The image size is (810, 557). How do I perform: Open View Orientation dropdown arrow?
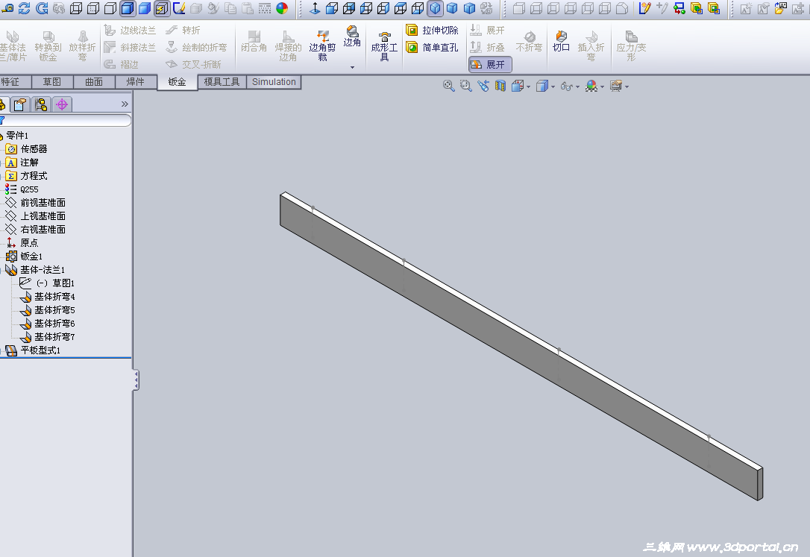pyautogui.click(x=529, y=86)
